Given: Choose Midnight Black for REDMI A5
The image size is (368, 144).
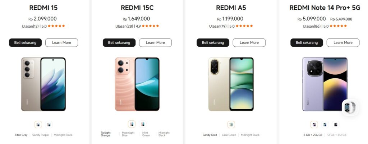Looking at the screenshot, I should tap(250, 135).
